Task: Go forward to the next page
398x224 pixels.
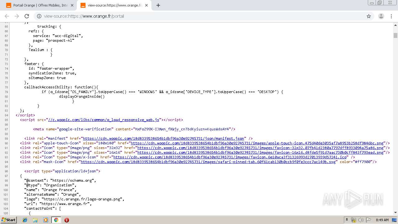Action: click(17, 16)
